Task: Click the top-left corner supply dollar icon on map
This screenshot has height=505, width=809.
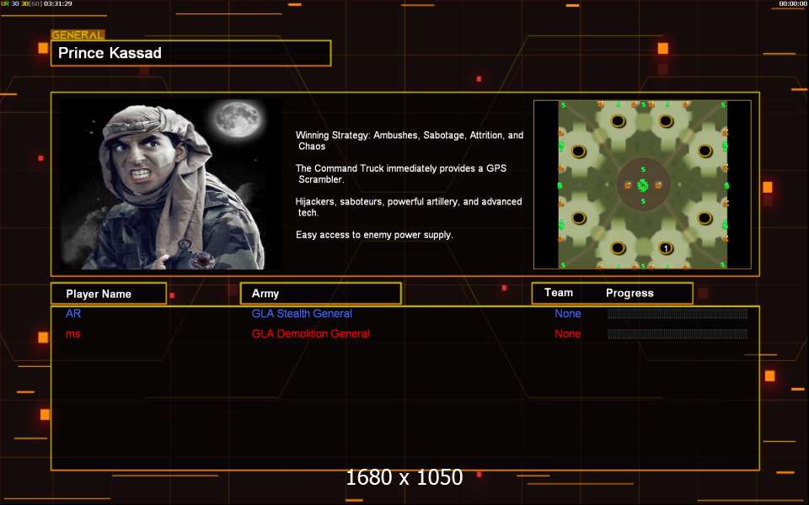Action: [x=562, y=105]
